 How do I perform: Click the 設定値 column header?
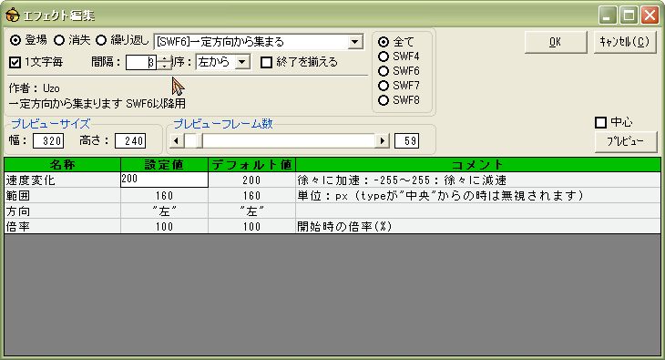click(164, 165)
